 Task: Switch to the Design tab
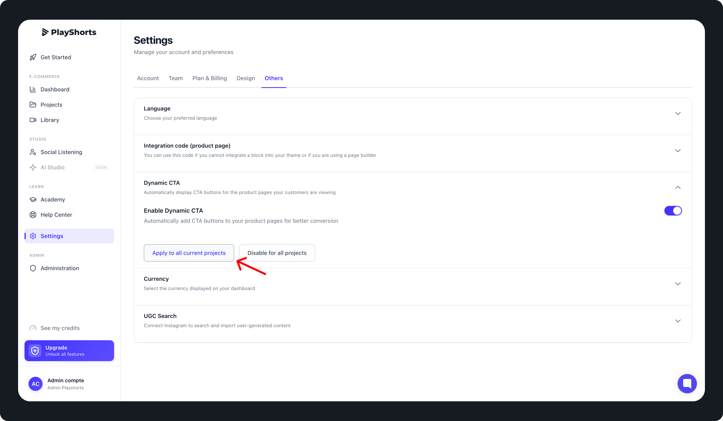pos(246,78)
